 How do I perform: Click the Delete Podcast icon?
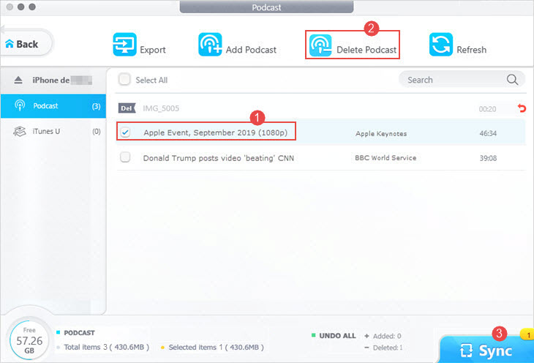[x=320, y=45]
